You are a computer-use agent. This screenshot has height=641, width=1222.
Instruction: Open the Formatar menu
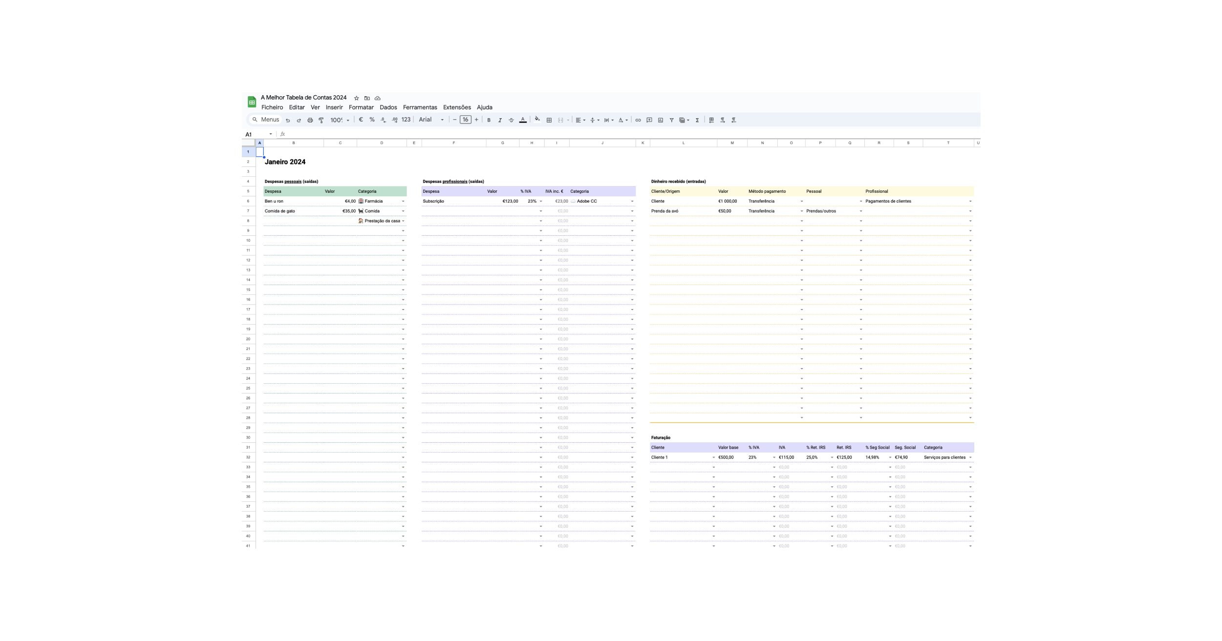click(361, 107)
